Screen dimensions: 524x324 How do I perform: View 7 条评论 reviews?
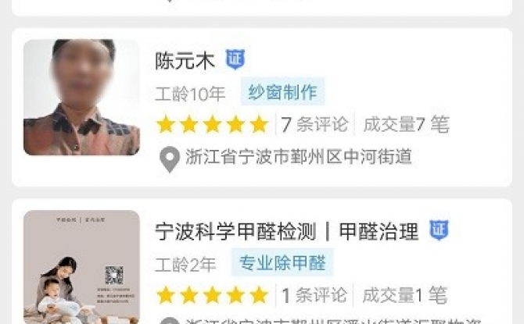pos(314,124)
